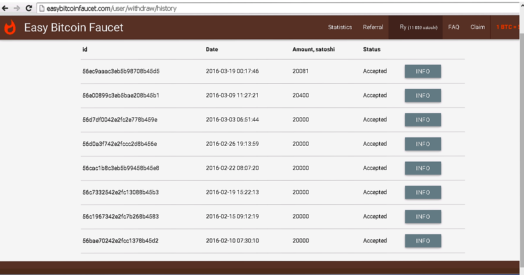Click the amount 20400
Image resolution: width=524 pixels, height=275 pixels.
(301, 95)
